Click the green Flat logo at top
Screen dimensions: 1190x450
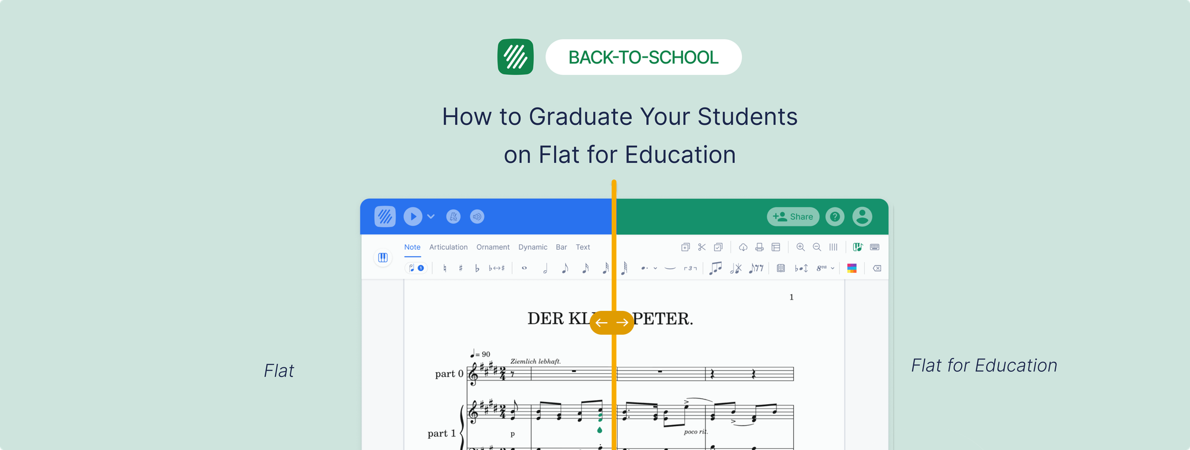pos(515,57)
